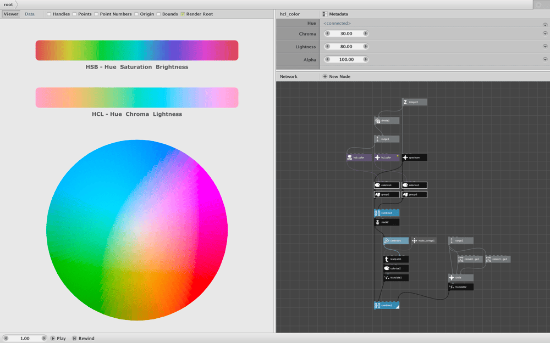Decrease the Lightness value
This screenshot has width=550, height=343.
(x=327, y=46)
